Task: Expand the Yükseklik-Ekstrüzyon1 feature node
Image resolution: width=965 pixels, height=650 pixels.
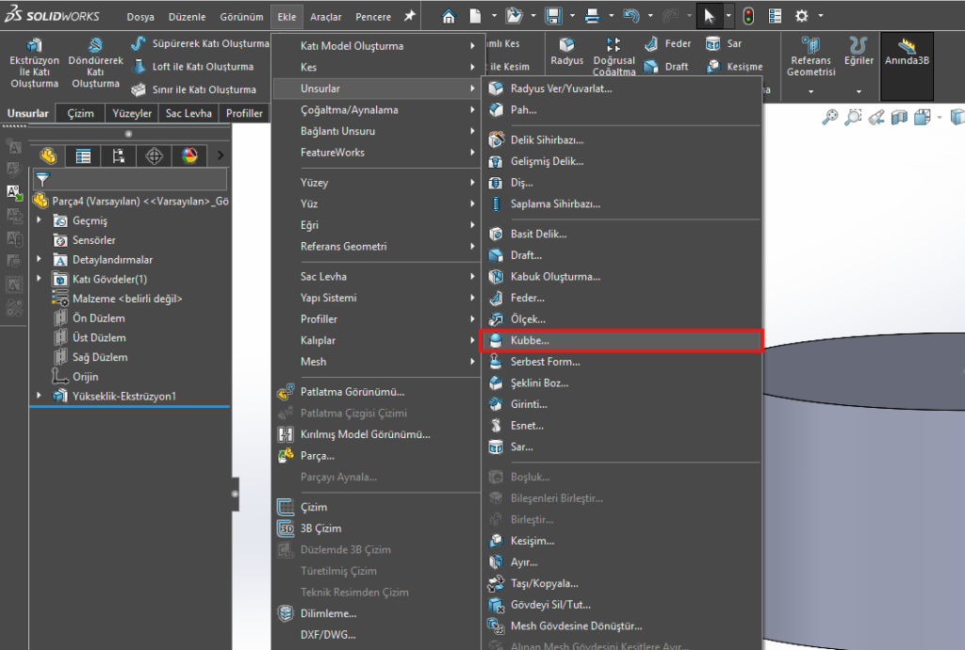Action: (x=39, y=397)
